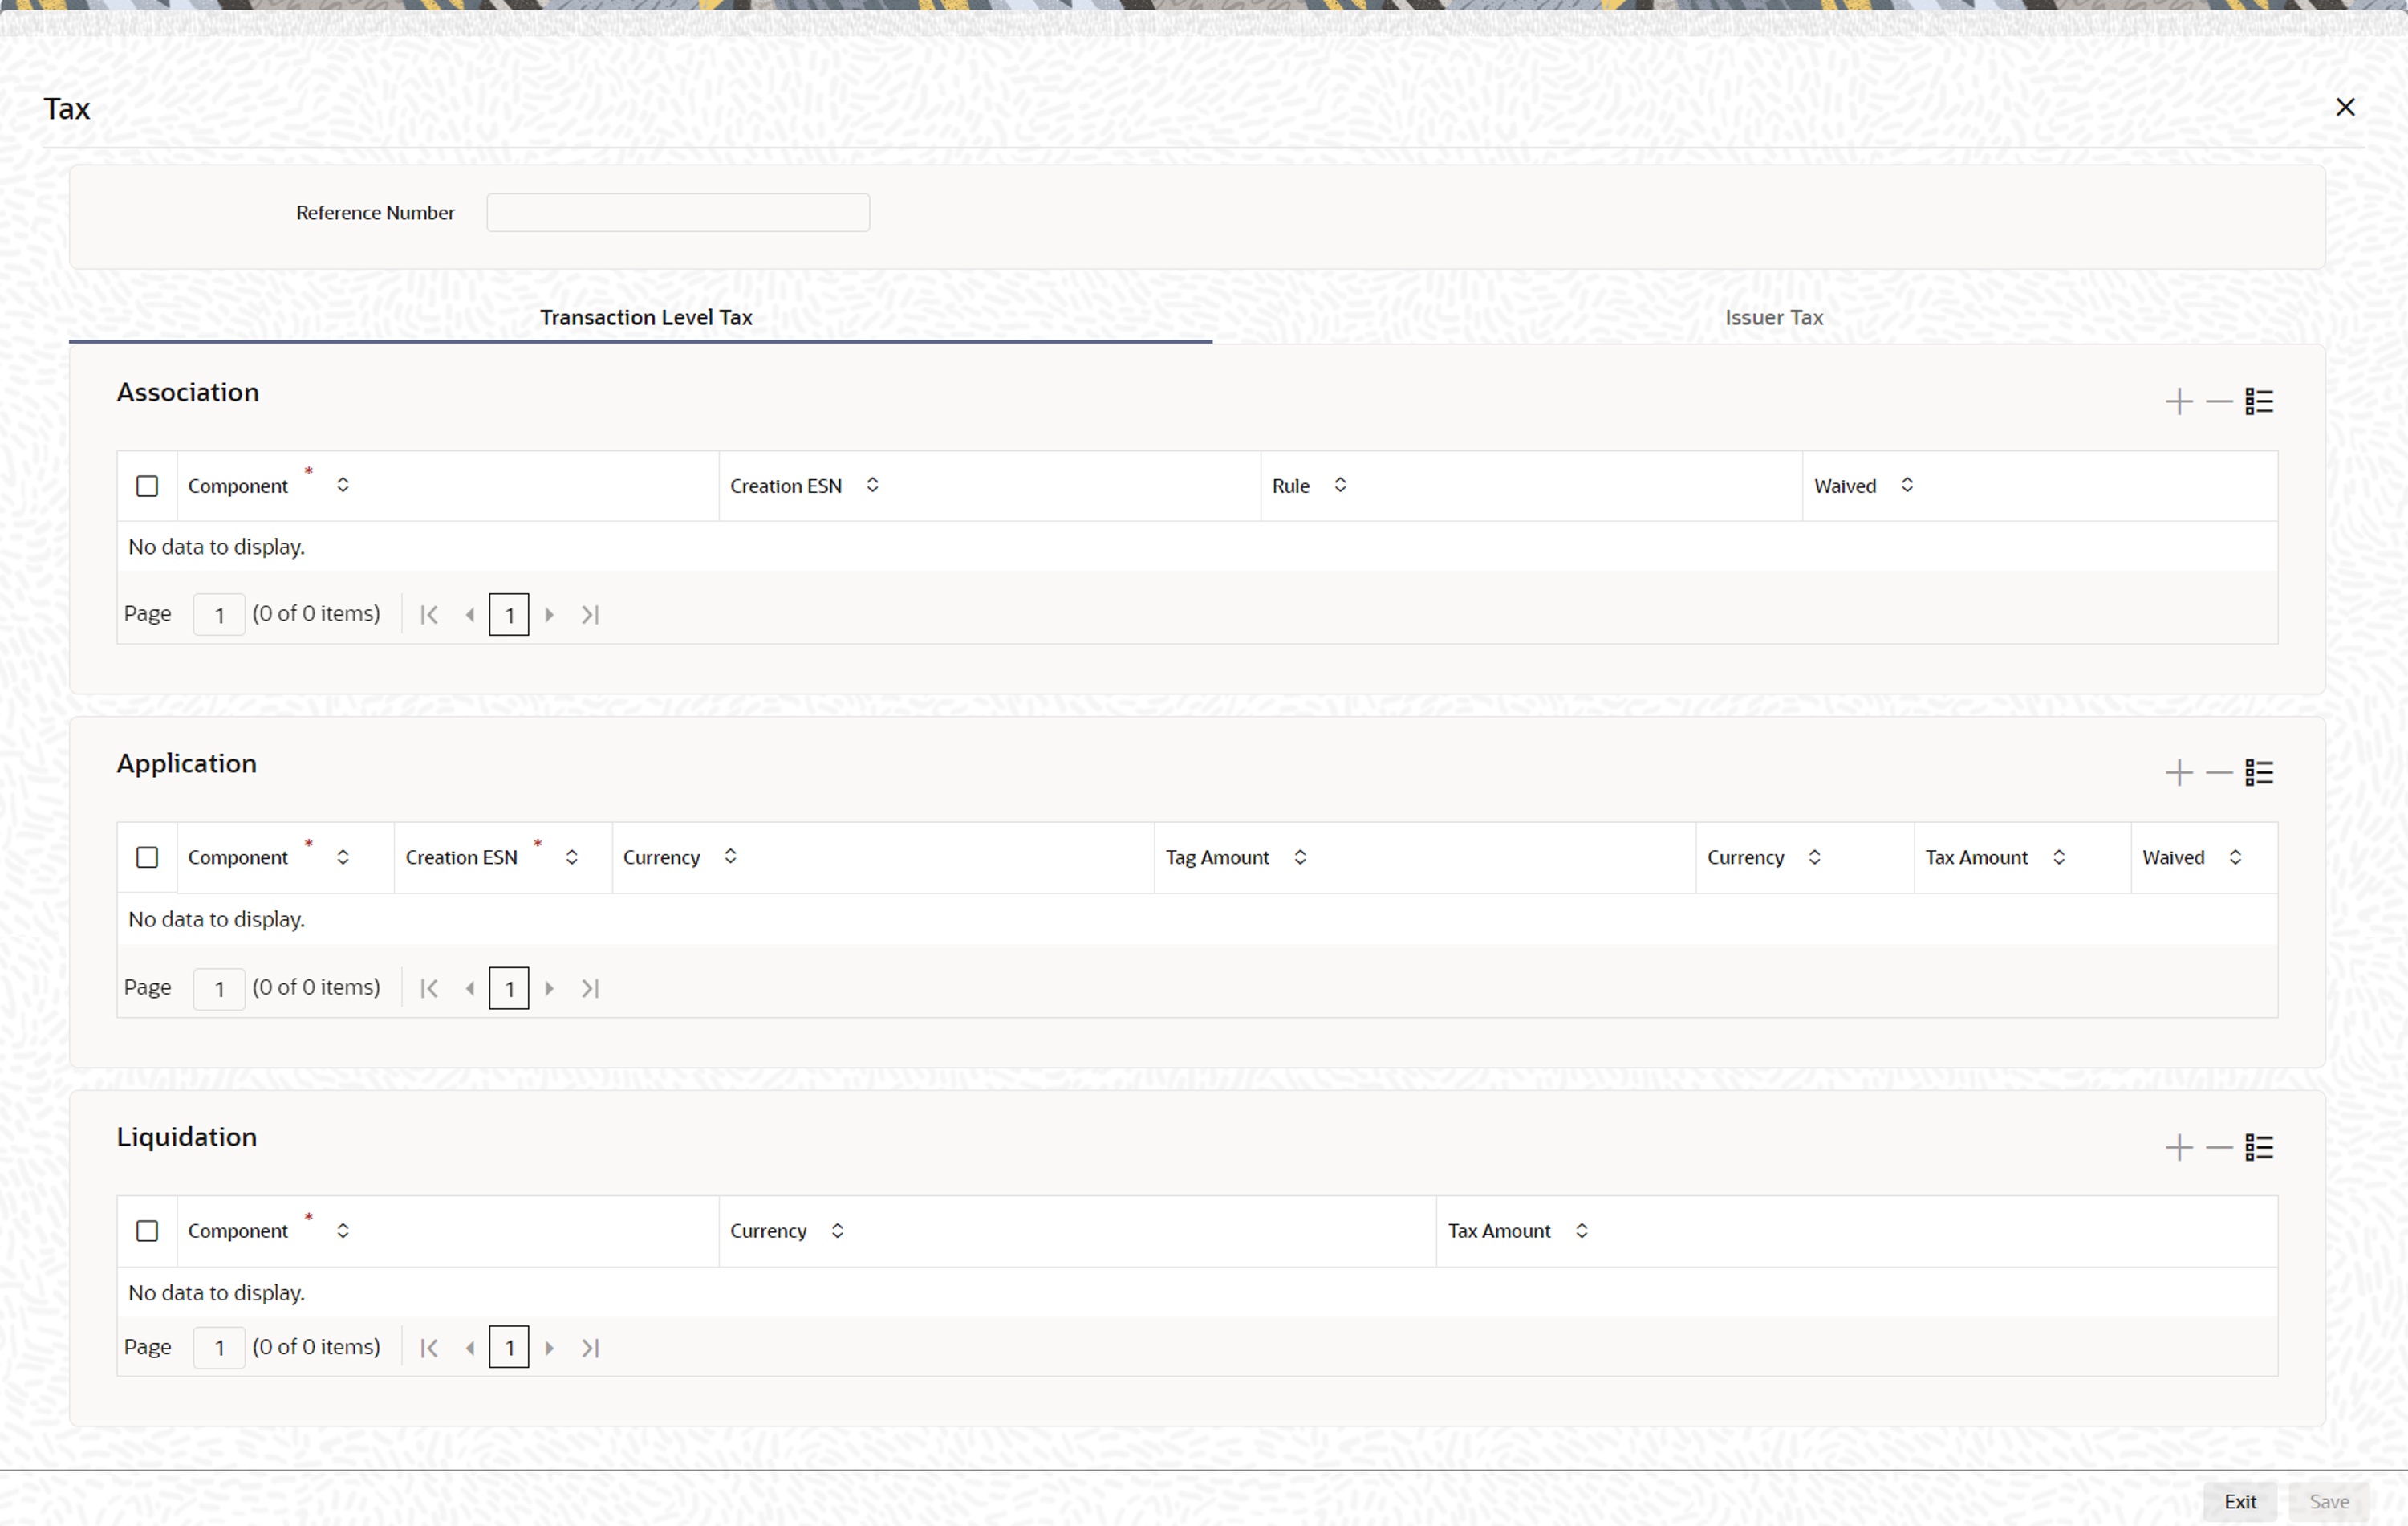Select the Transaction Level Tax tab
The image size is (2408, 1526).
tap(646, 317)
